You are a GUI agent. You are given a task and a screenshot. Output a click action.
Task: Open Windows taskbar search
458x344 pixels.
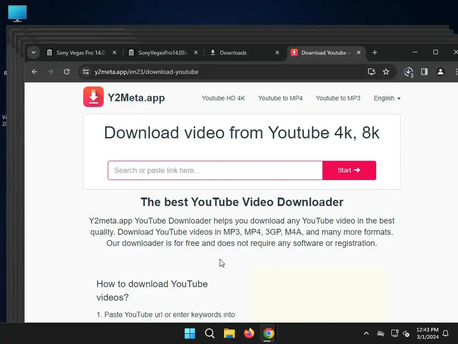pos(210,333)
